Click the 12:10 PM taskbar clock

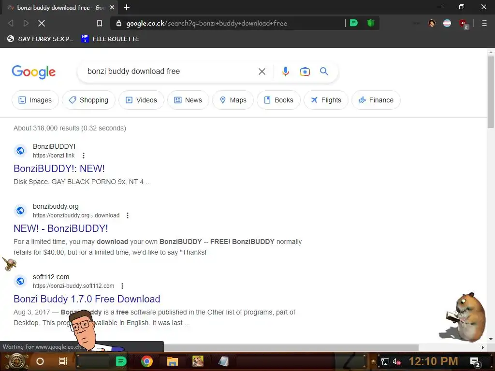click(433, 361)
